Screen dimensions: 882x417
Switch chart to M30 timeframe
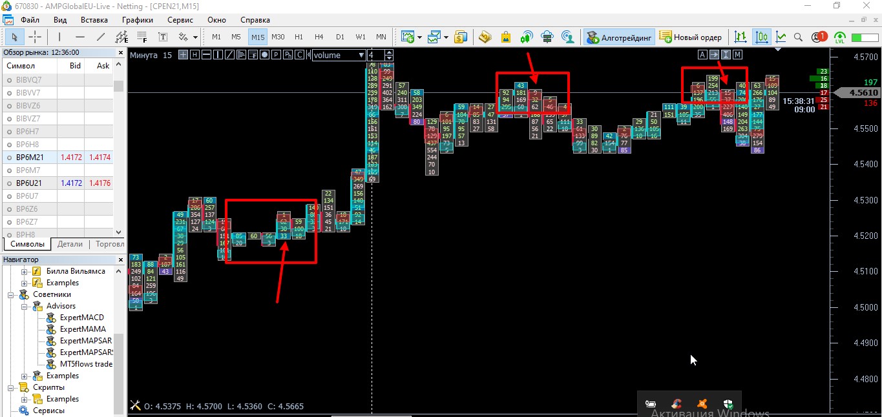tap(278, 37)
